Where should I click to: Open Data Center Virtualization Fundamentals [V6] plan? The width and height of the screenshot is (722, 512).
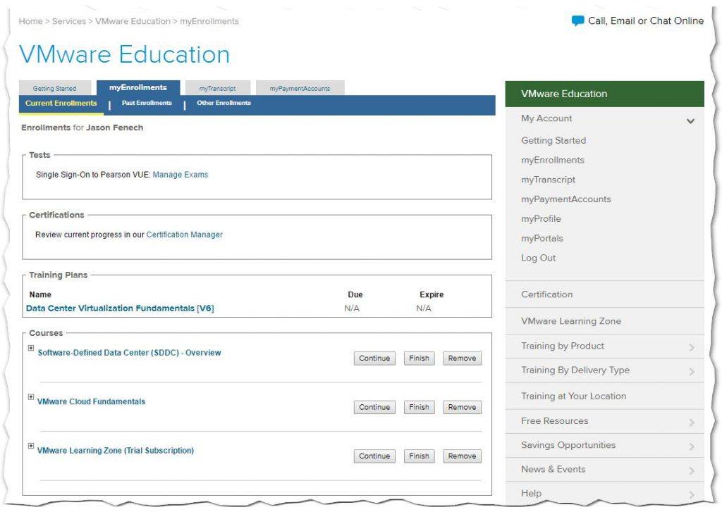[x=120, y=308]
